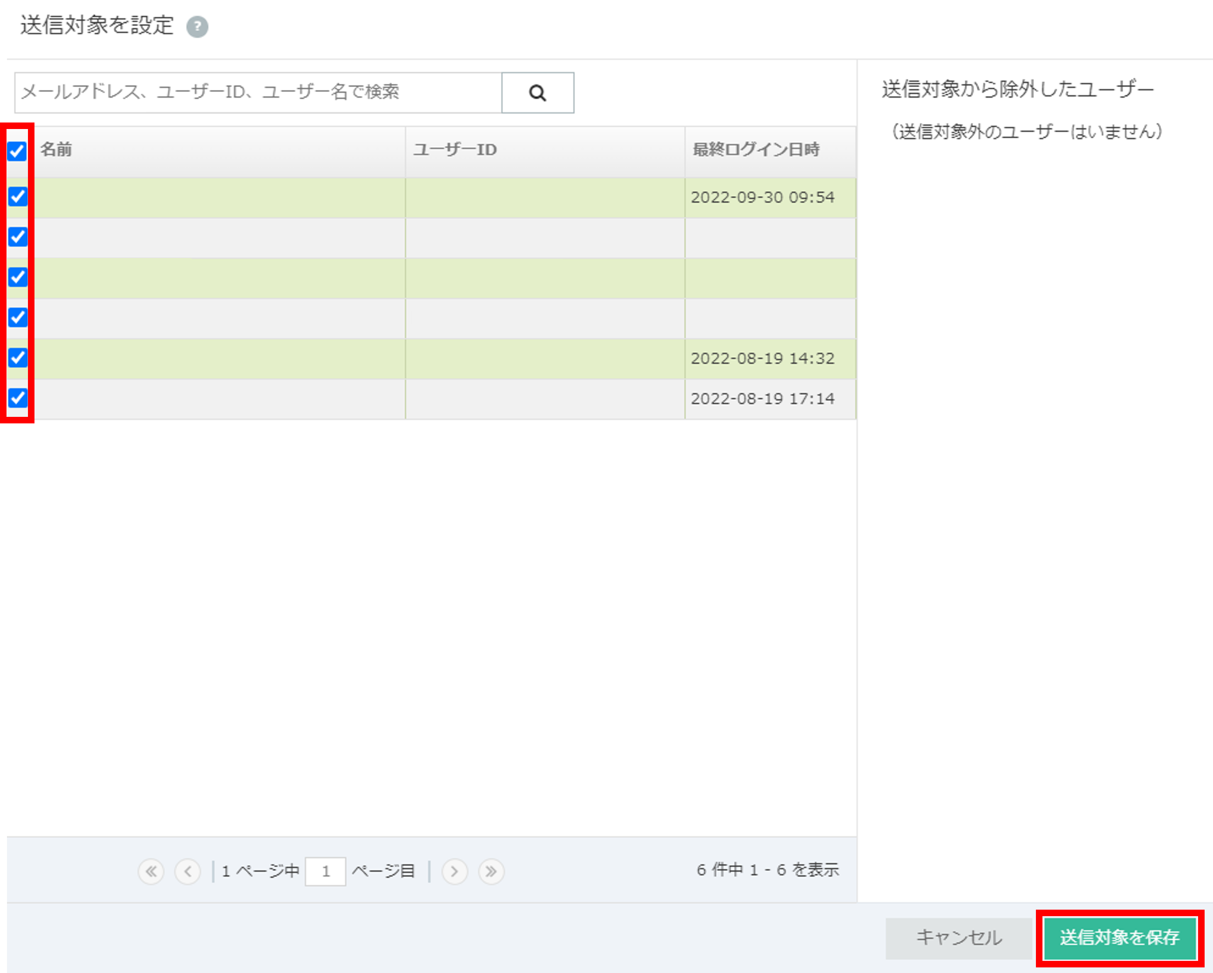Jump to the last page with the » icon

pos(491,871)
